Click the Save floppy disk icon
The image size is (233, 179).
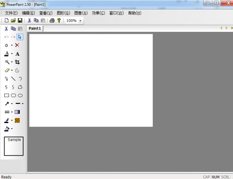[20, 20]
